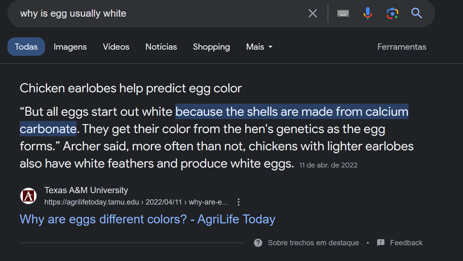Screen dimensions: 463x261
Task: Switch to Imagens tab
Action: tap(70, 47)
